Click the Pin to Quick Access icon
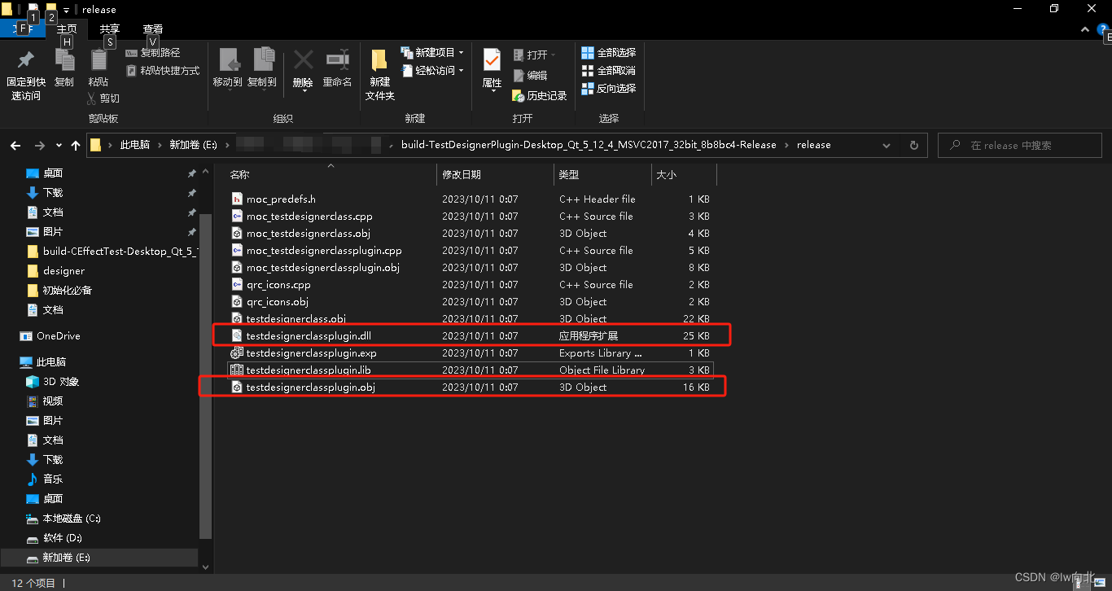Image resolution: width=1112 pixels, height=591 pixels. 25,59
